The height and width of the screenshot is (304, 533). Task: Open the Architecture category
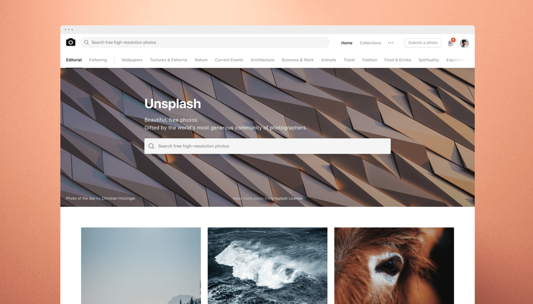point(262,60)
